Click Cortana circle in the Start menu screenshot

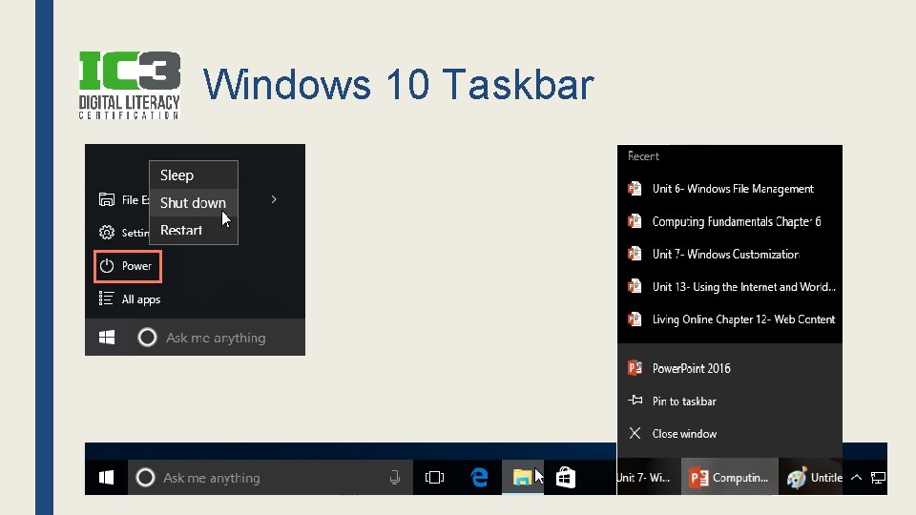147,337
